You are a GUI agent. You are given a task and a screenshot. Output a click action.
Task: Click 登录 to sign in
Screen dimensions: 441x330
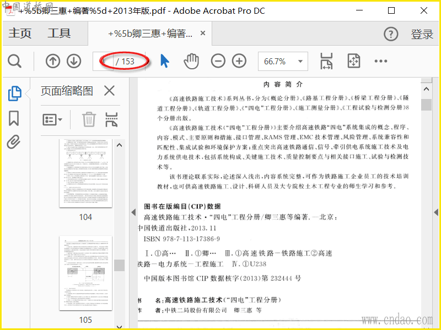(422, 34)
